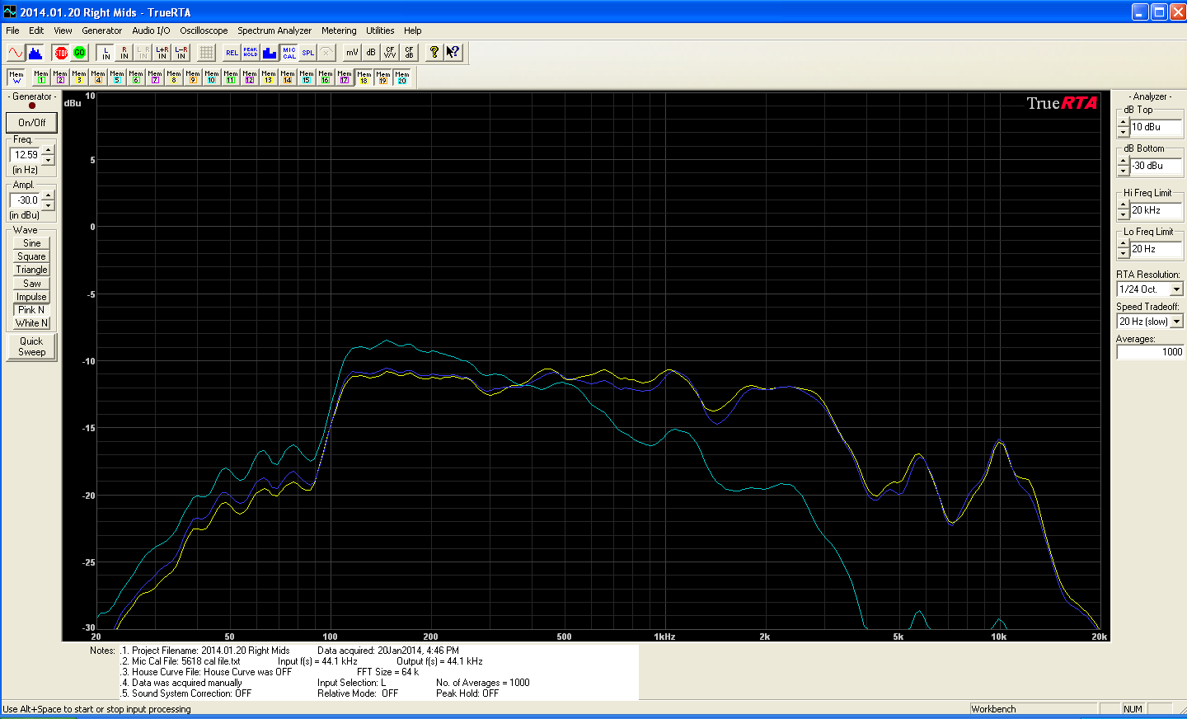Recall memory slot Mem 18
The width and height of the screenshot is (1187, 719).
coord(364,78)
